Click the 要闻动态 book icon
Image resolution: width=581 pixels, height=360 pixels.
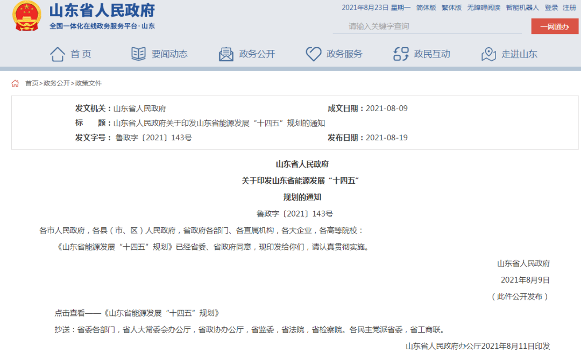138,54
